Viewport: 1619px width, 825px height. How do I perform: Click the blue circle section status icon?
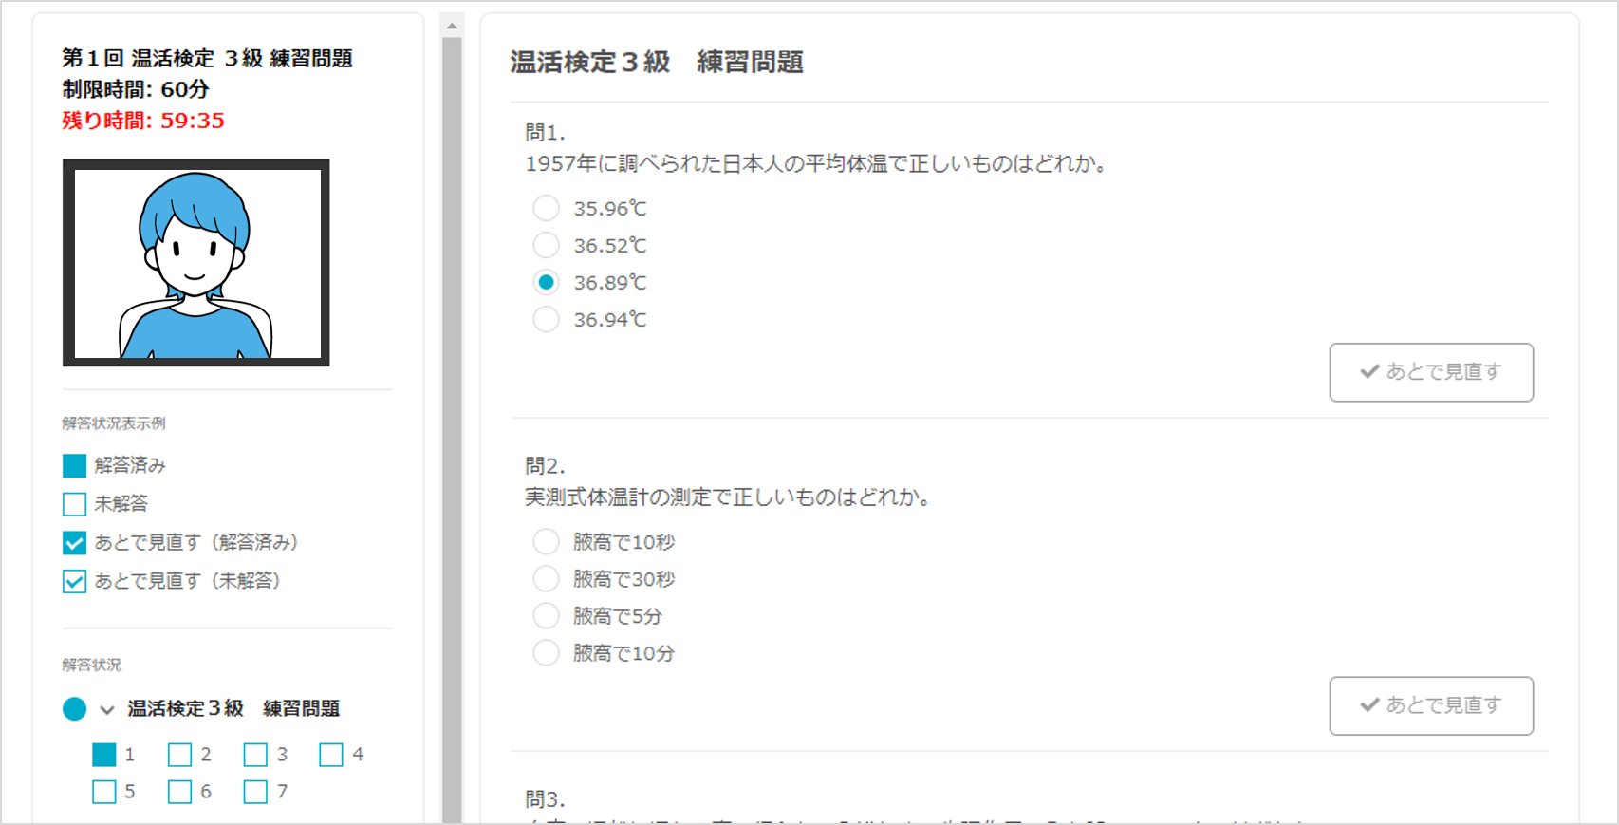coord(74,709)
